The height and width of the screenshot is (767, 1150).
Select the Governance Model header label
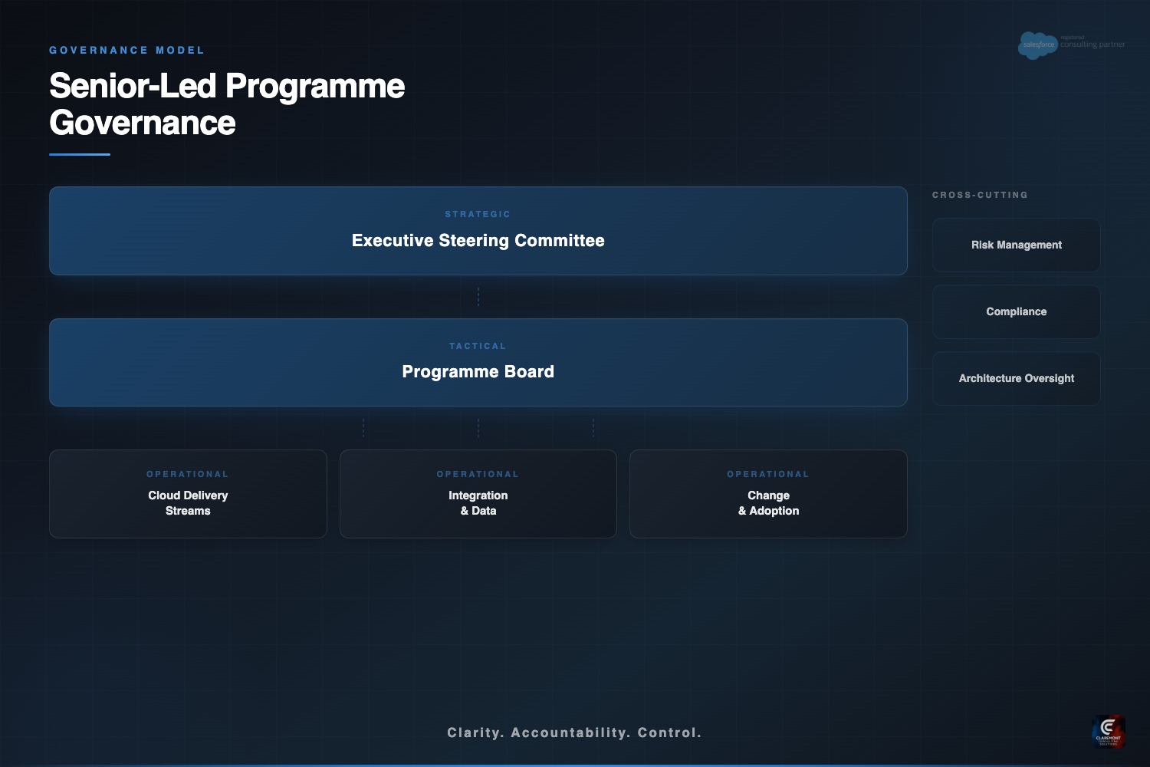pyautogui.click(x=127, y=51)
